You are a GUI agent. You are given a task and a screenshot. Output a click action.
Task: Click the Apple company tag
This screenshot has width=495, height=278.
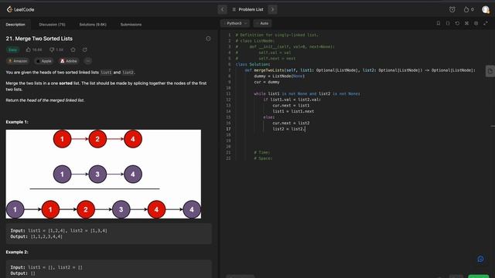(43, 61)
